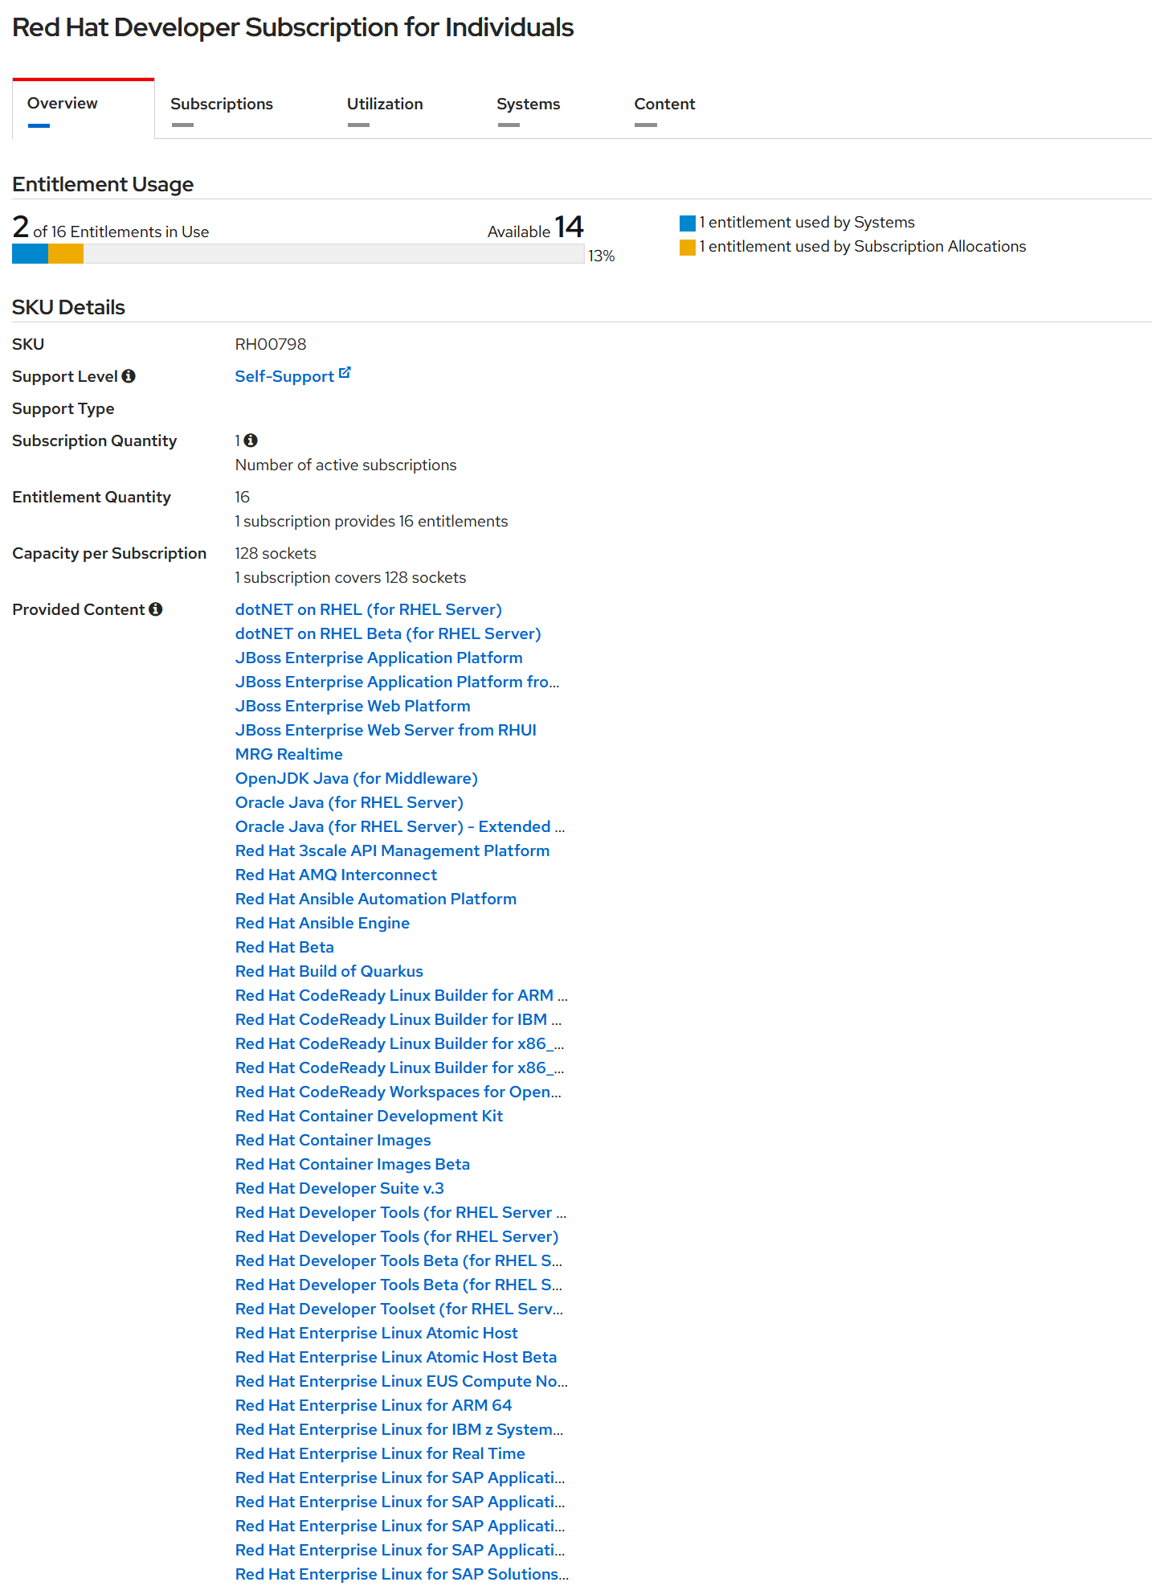Open Red Hat Ansible Engine link

(x=322, y=923)
